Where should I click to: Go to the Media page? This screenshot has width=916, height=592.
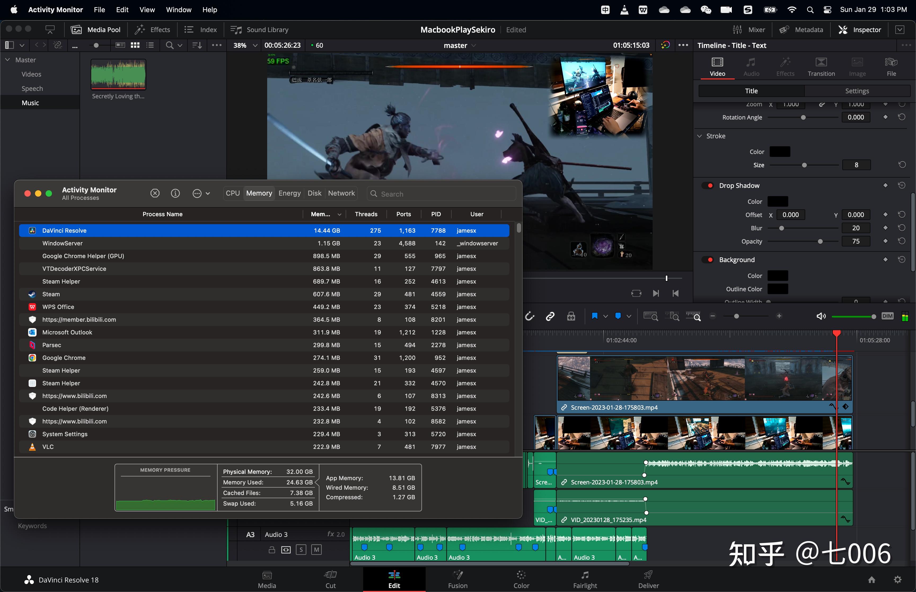[267, 580]
